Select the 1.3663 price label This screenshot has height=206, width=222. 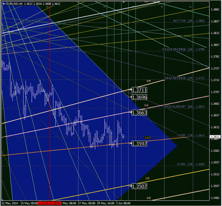coord(139,113)
